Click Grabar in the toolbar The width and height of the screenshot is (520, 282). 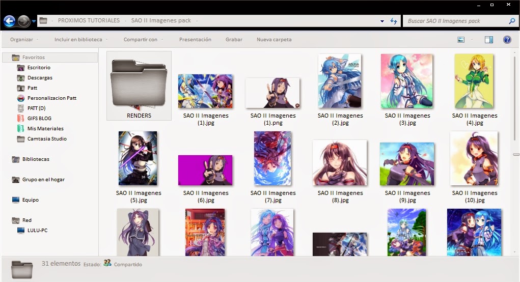click(x=234, y=39)
